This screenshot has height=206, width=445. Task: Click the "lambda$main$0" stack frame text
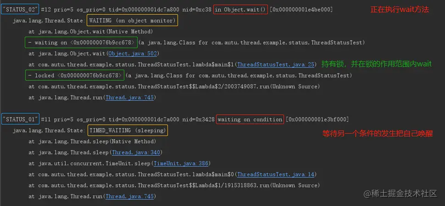pos(213,174)
